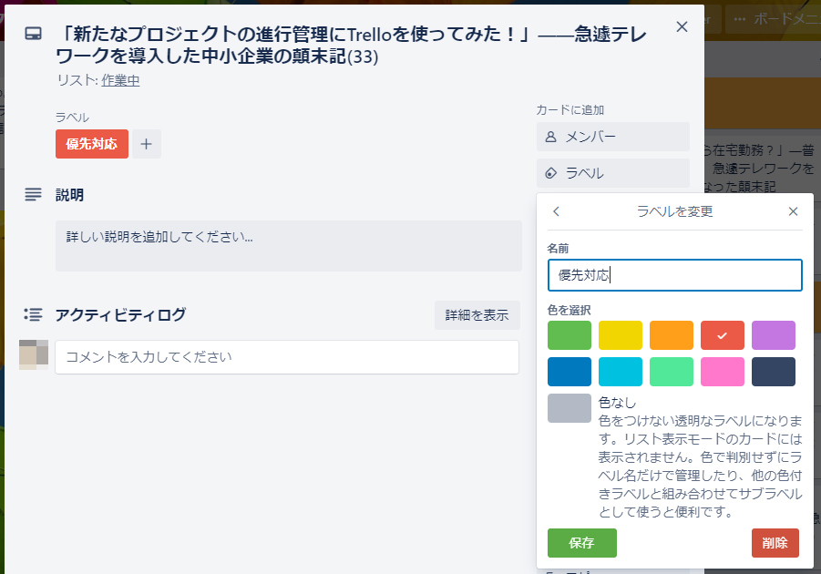Select the gray no-color swatch

click(x=570, y=408)
